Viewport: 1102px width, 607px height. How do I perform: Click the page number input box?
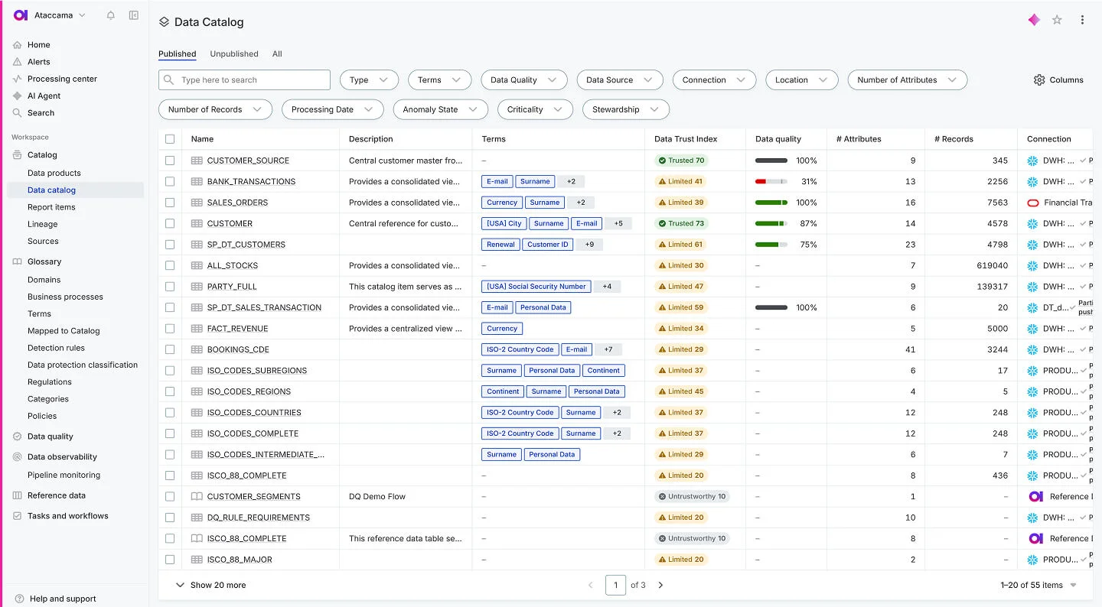[615, 585]
